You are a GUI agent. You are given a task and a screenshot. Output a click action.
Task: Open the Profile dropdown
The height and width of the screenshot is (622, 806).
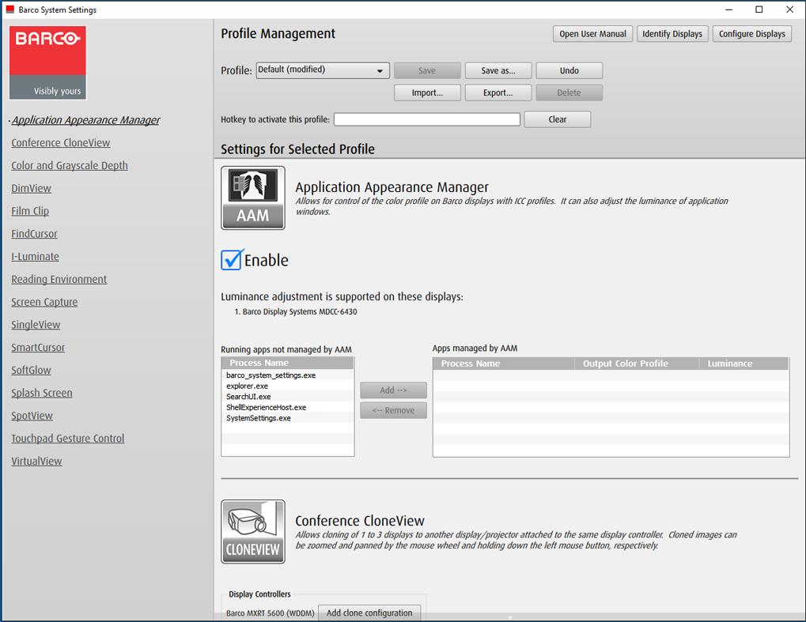[323, 70]
